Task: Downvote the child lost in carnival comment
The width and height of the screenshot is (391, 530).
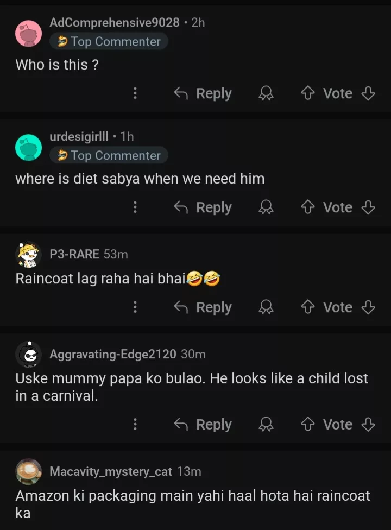Action: (x=368, y=425)
